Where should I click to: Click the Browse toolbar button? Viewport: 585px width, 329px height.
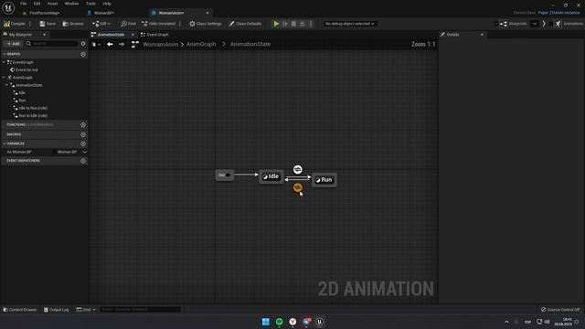pos(73,24)
